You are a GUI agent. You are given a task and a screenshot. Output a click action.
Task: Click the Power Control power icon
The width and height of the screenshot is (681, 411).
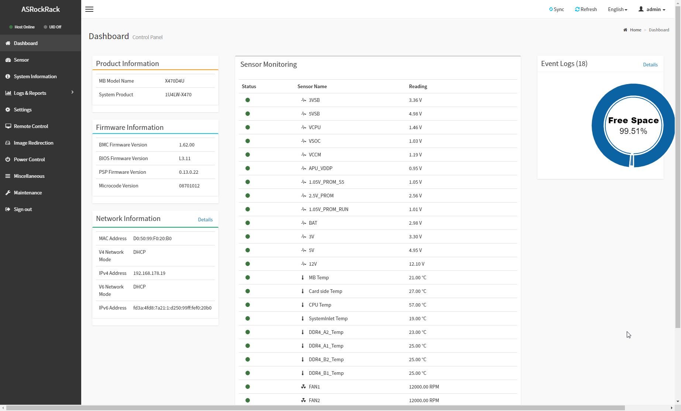pos(8,159)
